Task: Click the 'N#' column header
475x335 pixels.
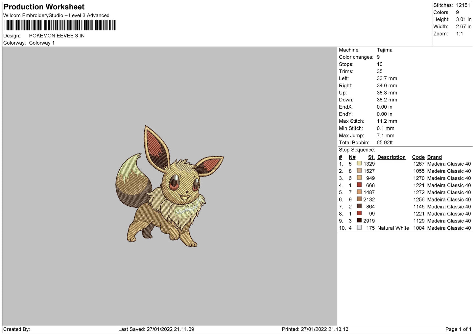Action: (x=352, y=157)
